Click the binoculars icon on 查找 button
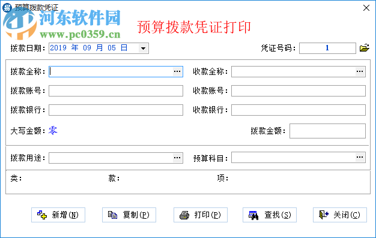The height and width of the screenshot is (238, 376). (x=253, y=215)
